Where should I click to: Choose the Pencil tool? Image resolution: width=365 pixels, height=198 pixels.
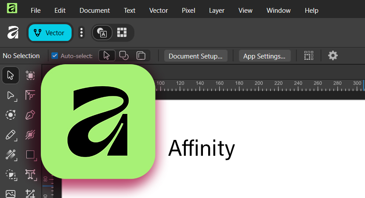[x=11, y=135]
